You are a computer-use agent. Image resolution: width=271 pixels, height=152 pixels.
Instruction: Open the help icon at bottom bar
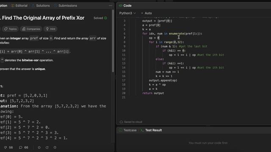click(55, 147)
